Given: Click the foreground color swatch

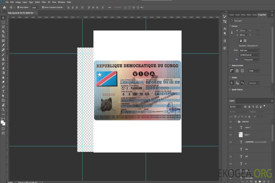Looking at the screenshot, I should coord(2,122).
